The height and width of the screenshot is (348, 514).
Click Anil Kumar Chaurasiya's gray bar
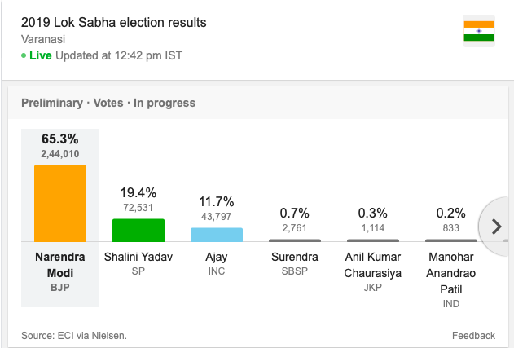pyautogui.click(x=373, y=240)
